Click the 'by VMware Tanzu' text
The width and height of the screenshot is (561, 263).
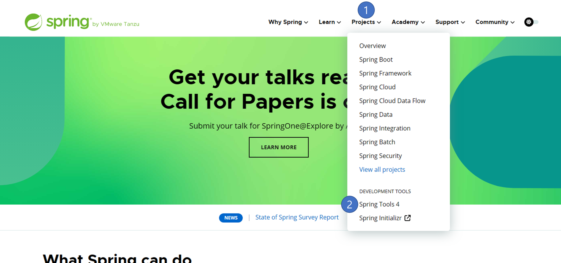116,24
